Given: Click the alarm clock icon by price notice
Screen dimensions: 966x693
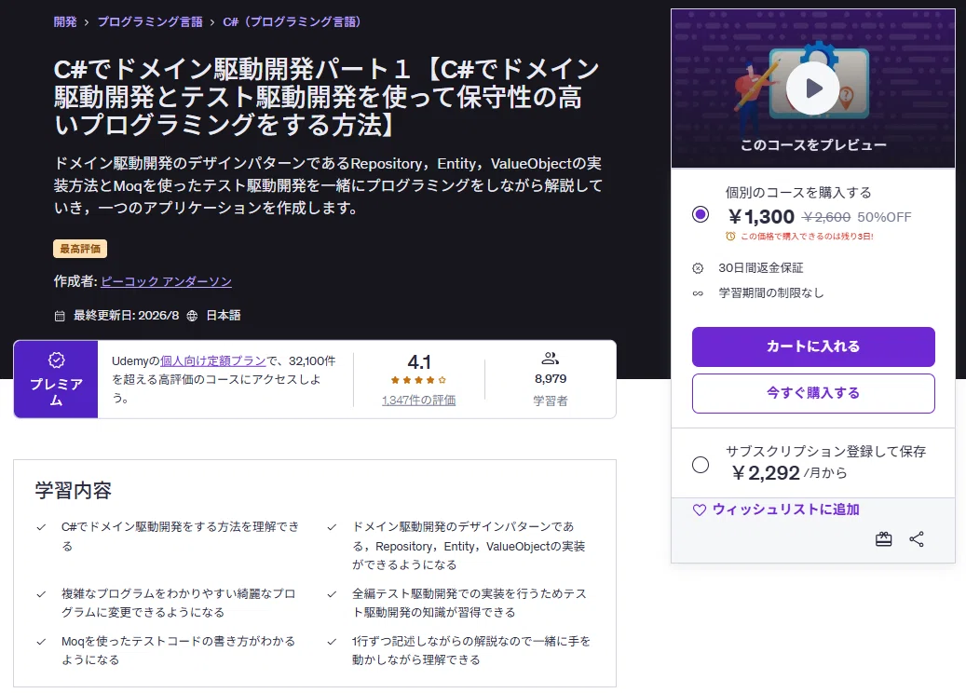Looking at the screenshot, I should tap(730, 236).
